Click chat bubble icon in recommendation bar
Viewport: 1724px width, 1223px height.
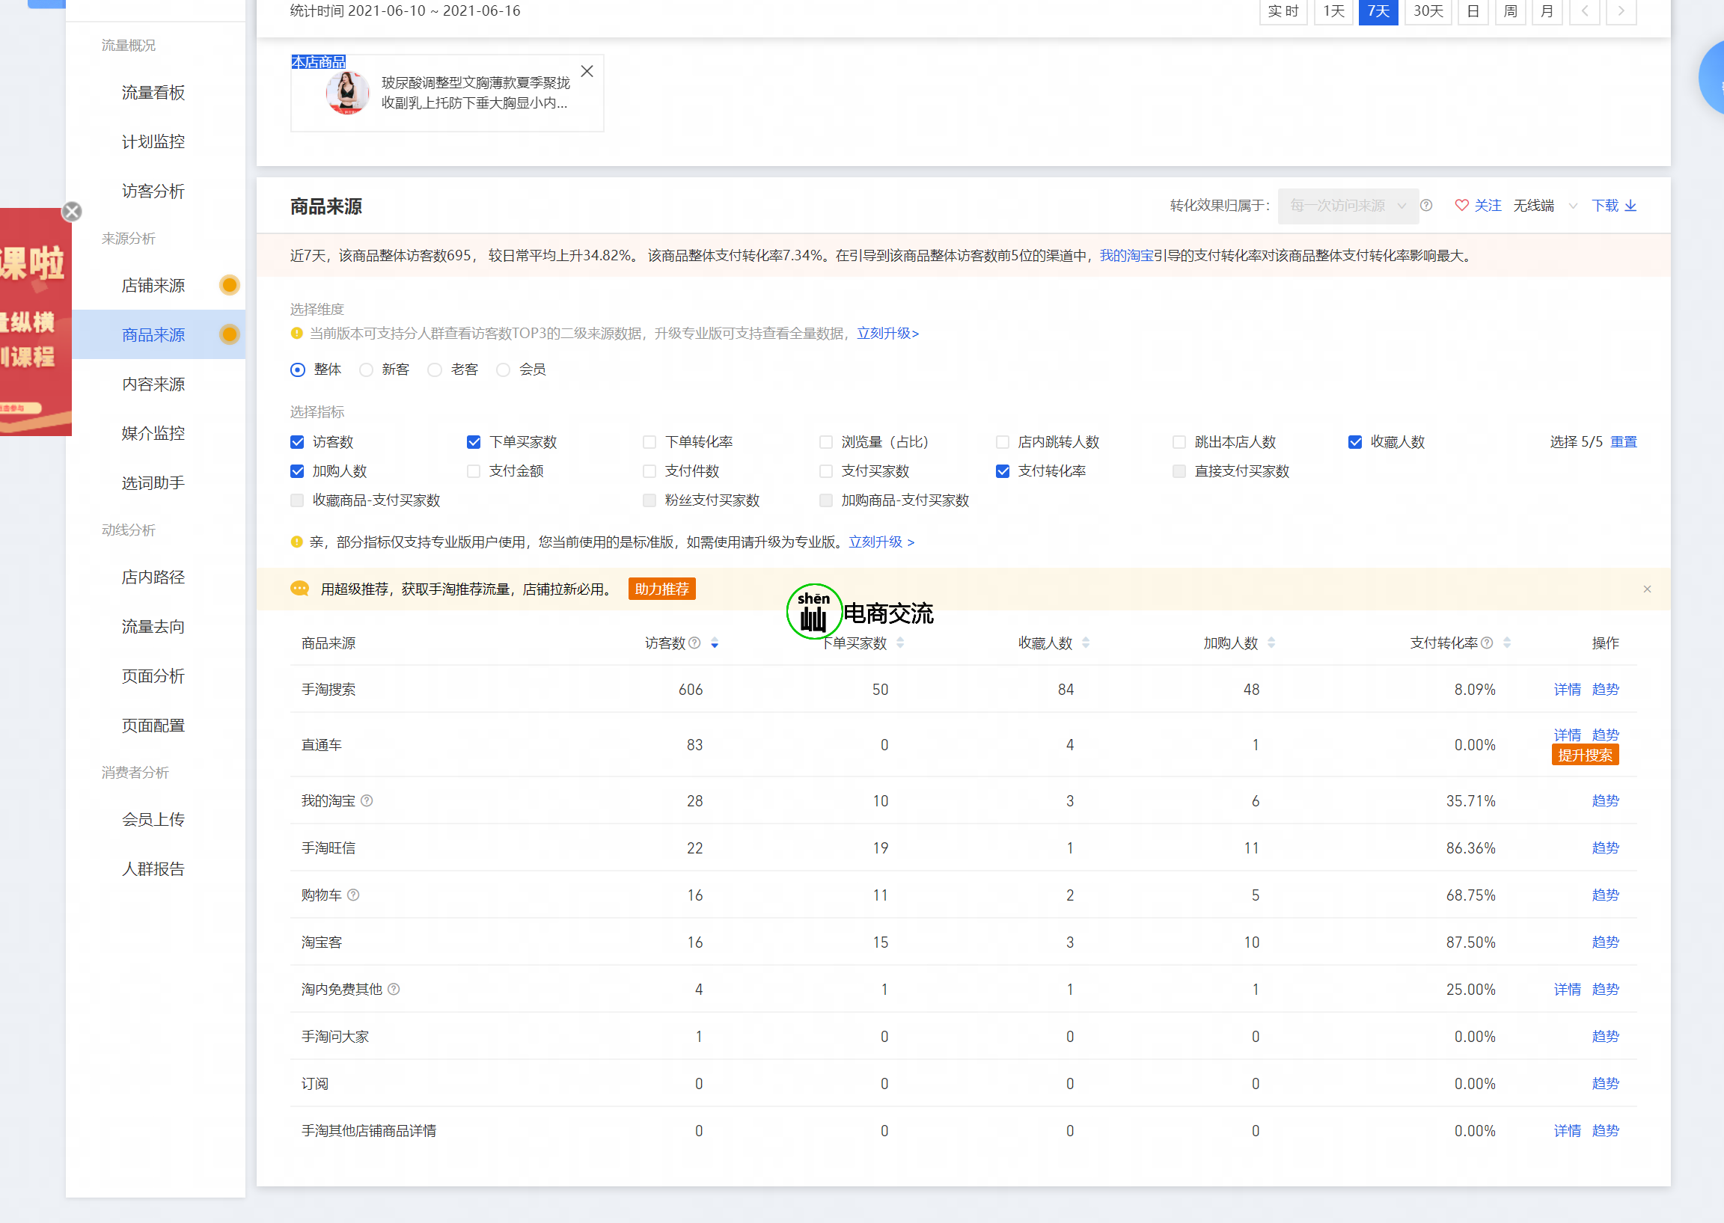pos(300,589)
